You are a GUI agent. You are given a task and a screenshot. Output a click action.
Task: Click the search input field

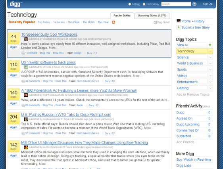coord(176,4)
